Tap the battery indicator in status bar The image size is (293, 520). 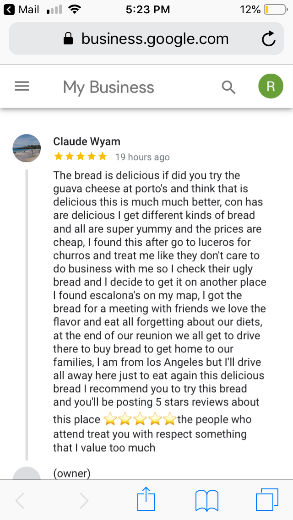coord(273,9)
